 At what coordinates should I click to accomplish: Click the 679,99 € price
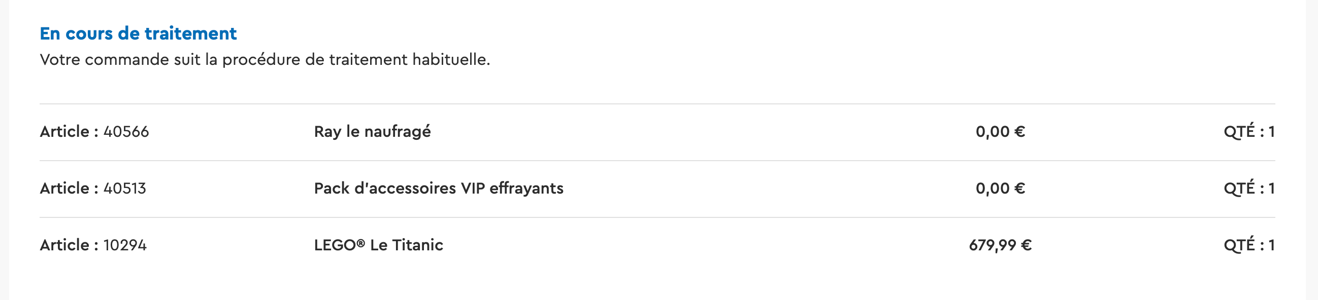[1000, 245]
